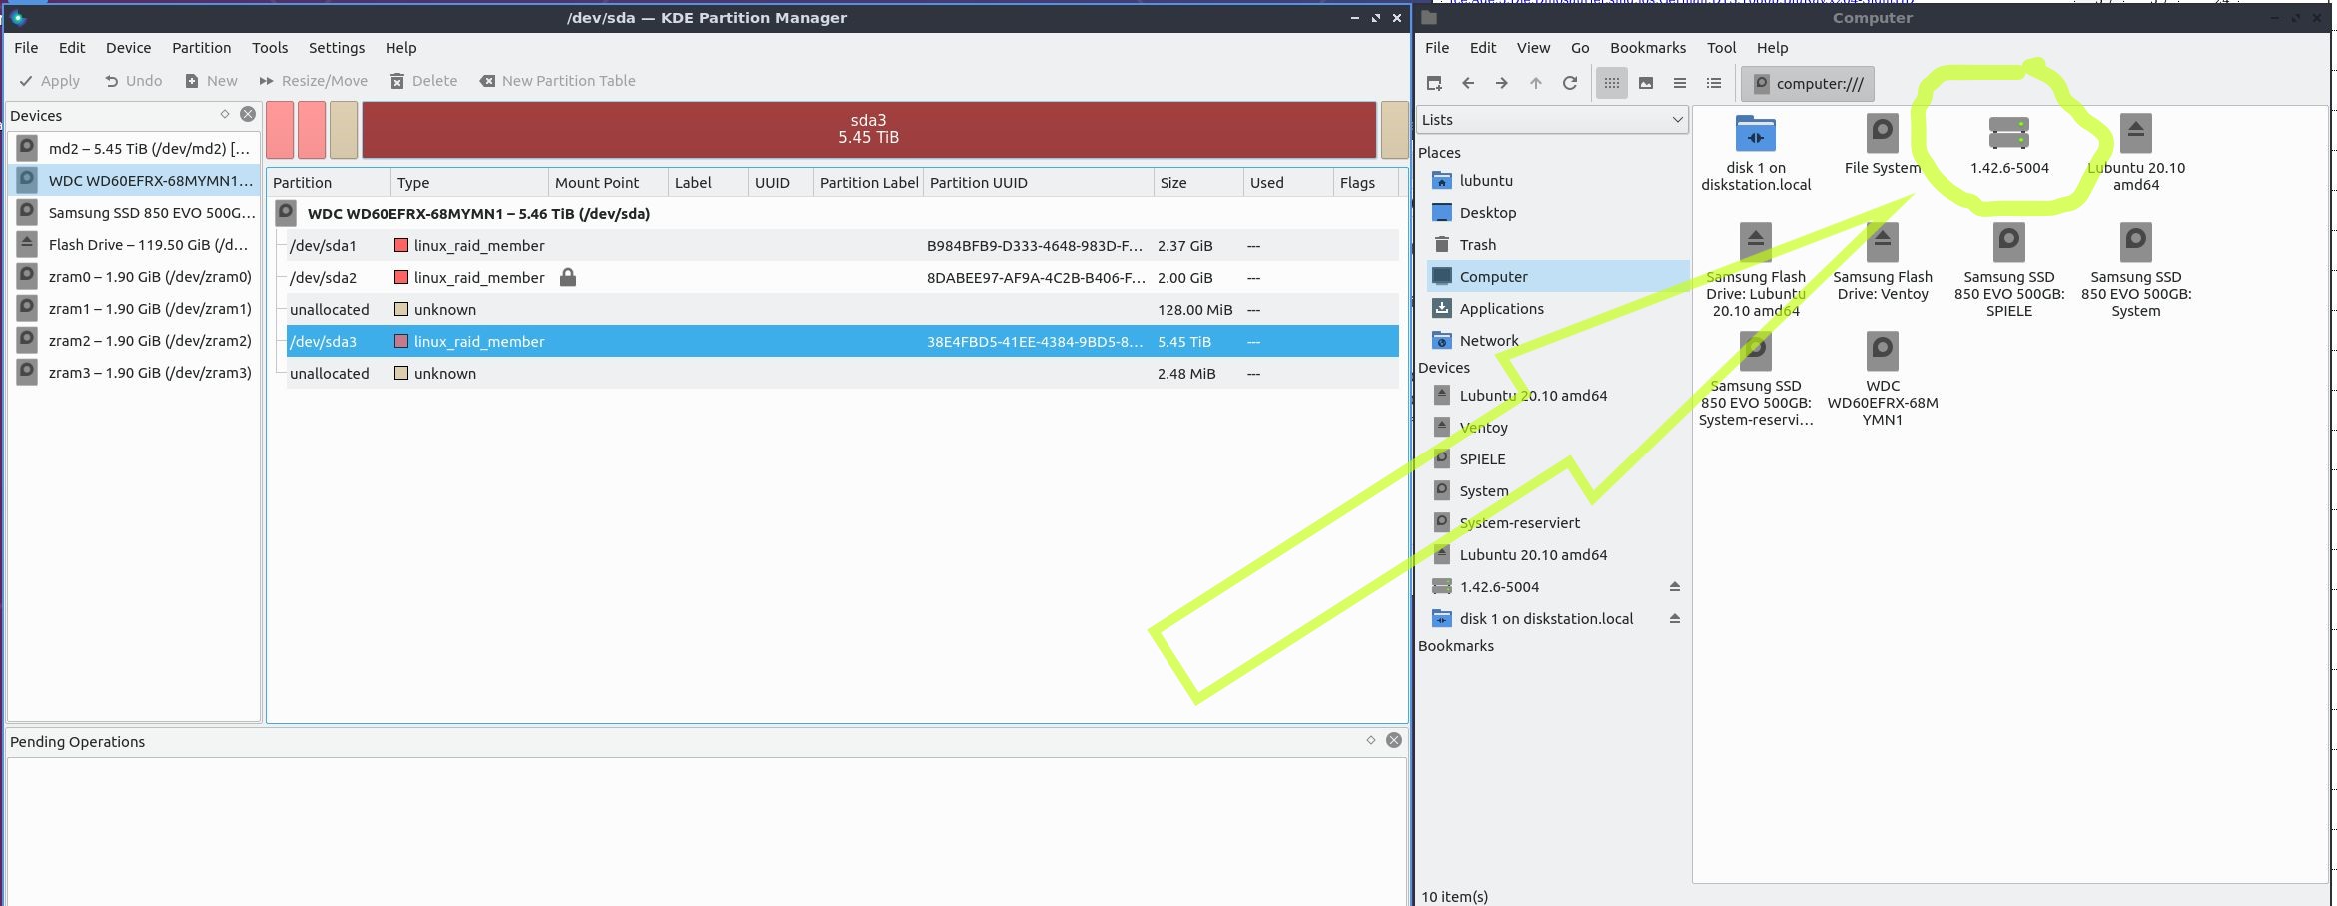Select unallocated 2.48 MiB row
Screen dimensions: 2337x906
842,374
